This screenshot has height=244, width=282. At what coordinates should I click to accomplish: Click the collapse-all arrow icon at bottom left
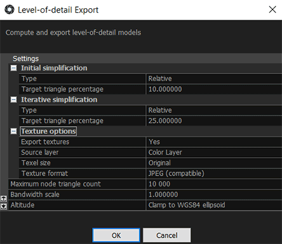[4, 206]
